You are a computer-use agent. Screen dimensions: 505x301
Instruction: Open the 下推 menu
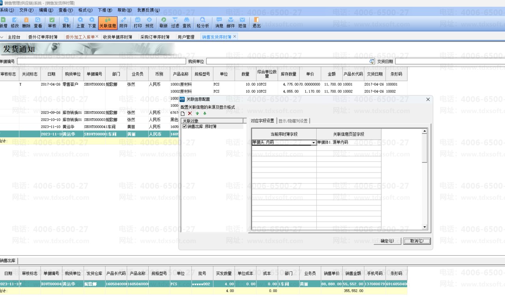103,10
